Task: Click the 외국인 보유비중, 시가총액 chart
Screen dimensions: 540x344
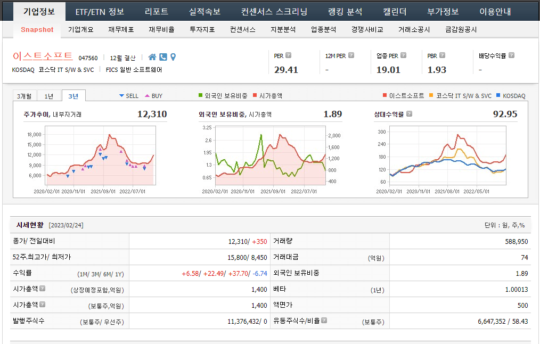Action: pos(271,155)
